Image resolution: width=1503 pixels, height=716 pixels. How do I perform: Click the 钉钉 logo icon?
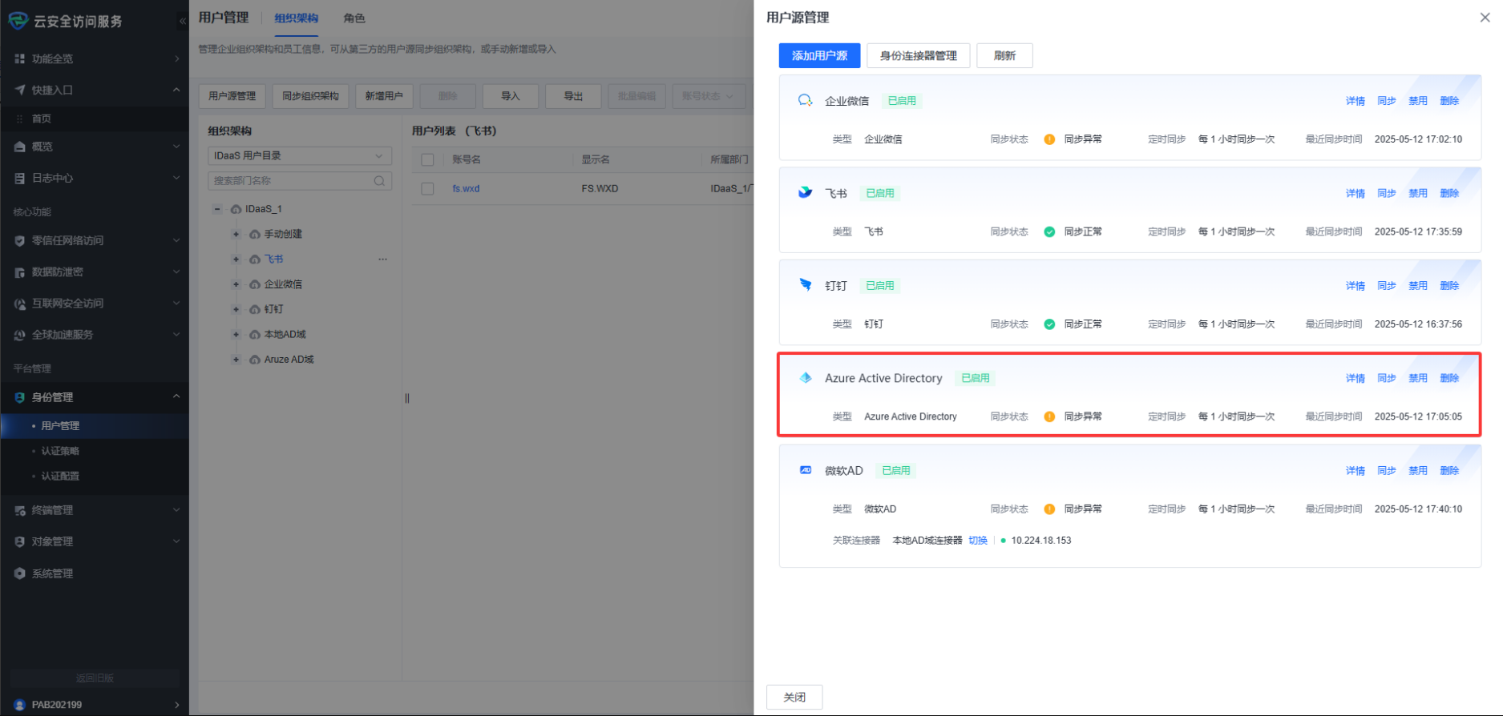point(805,284)
